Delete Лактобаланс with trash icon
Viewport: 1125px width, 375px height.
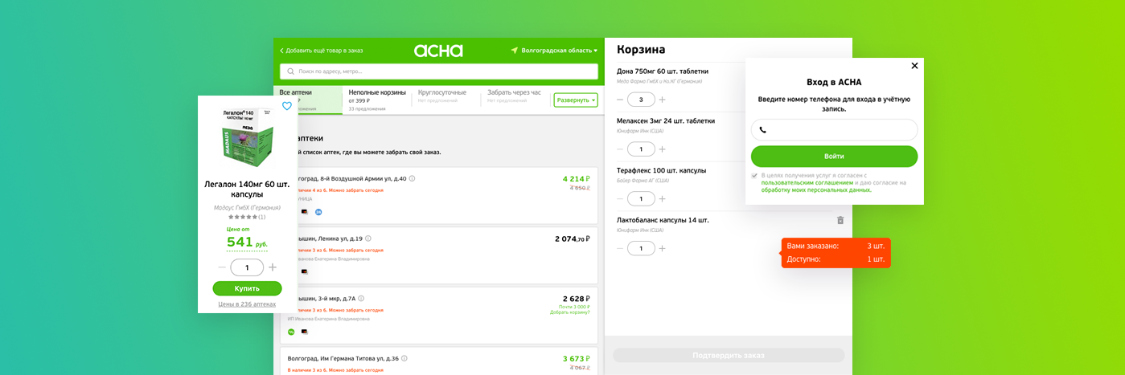(x=840, y=220)
